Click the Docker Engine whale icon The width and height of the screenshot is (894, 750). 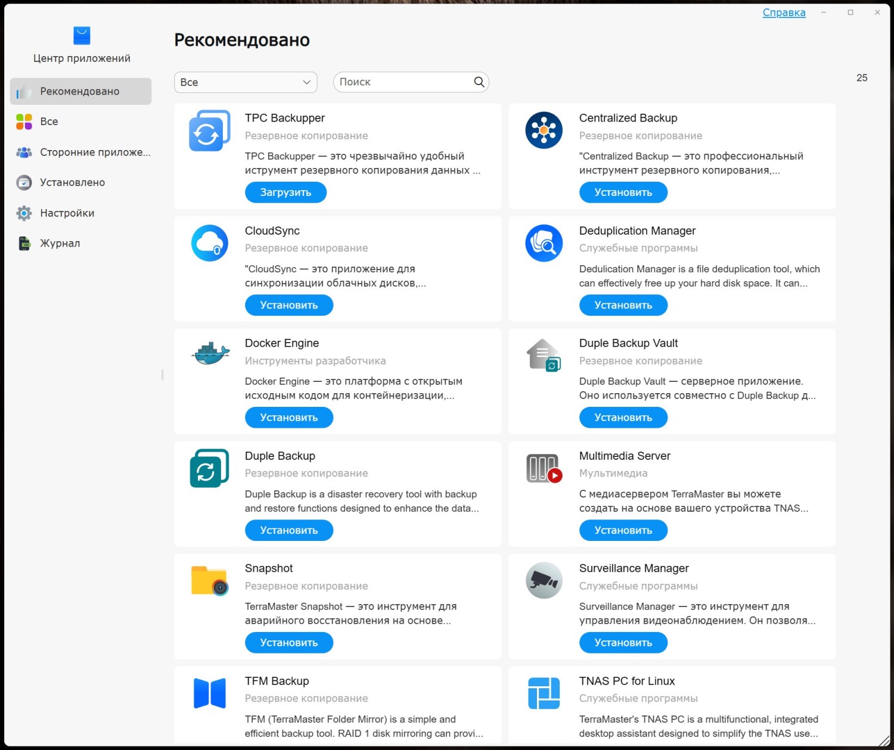(210, 354)
